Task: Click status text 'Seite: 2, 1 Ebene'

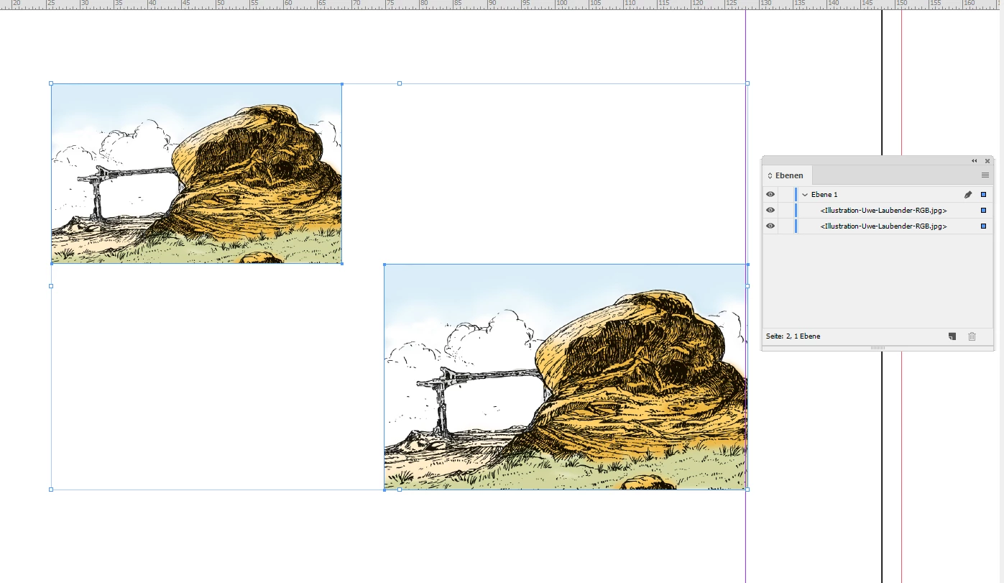Action: 793,336
